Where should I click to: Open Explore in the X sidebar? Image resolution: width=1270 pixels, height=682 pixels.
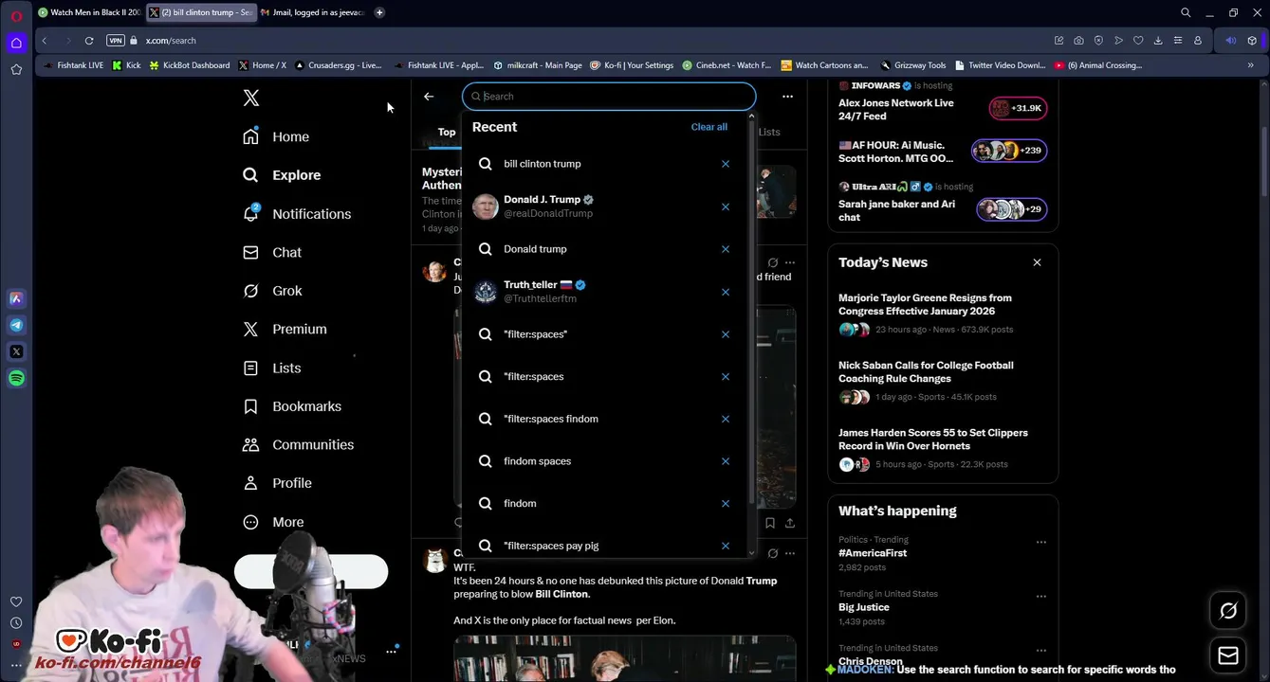[x=282, y=175]
